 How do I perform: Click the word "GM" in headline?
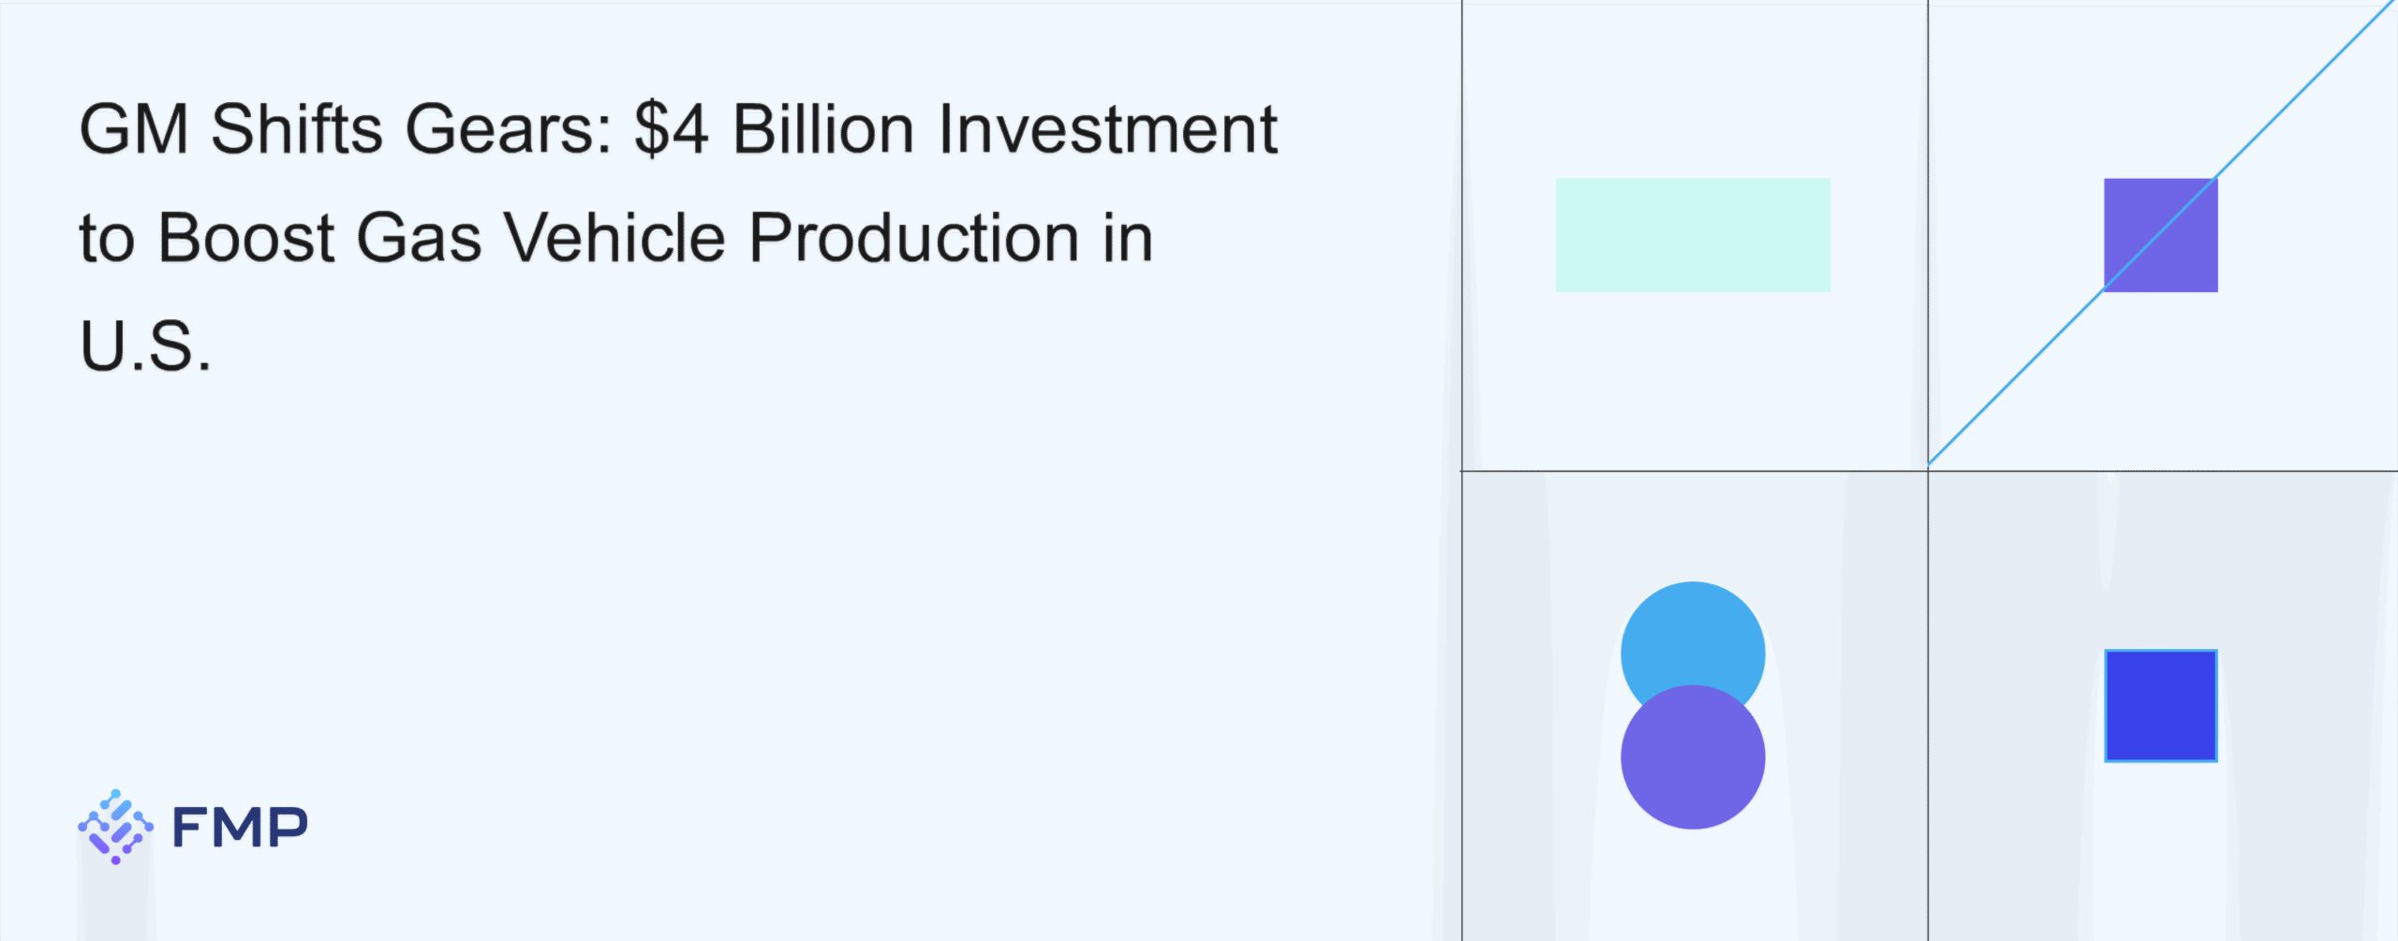pos(133,129)
